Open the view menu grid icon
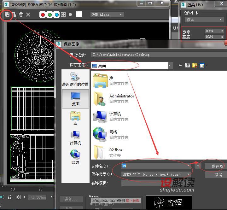Screen dimensions: 227x210 202,66
